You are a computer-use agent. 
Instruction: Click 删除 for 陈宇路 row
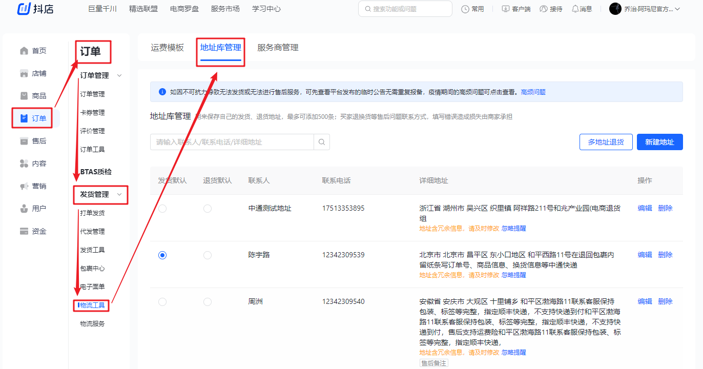tap(666, 255)
